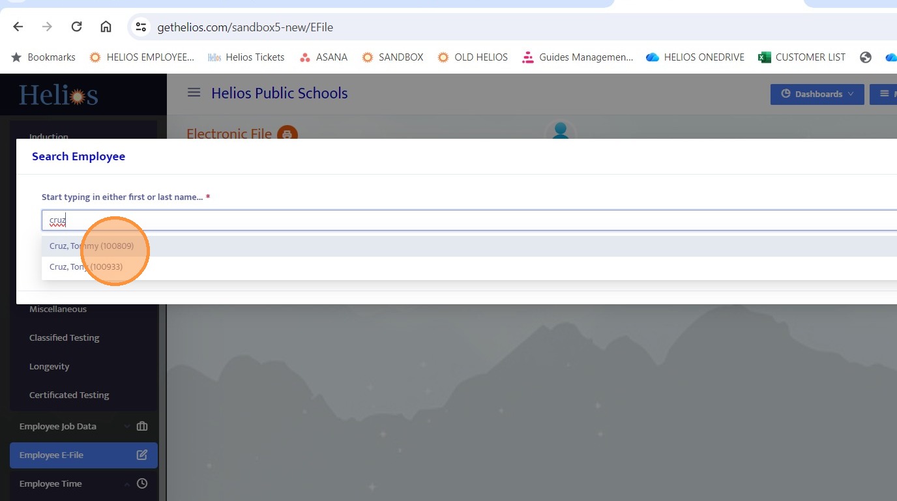
Task: Open Classified Testing in sidebar
Action: pyautogui.click(x=65, y=338)
